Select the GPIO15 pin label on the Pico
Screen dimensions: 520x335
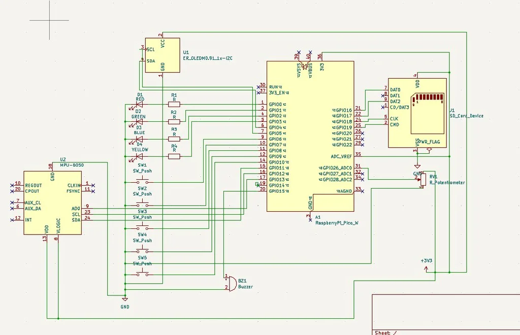(x=277, y=191)
